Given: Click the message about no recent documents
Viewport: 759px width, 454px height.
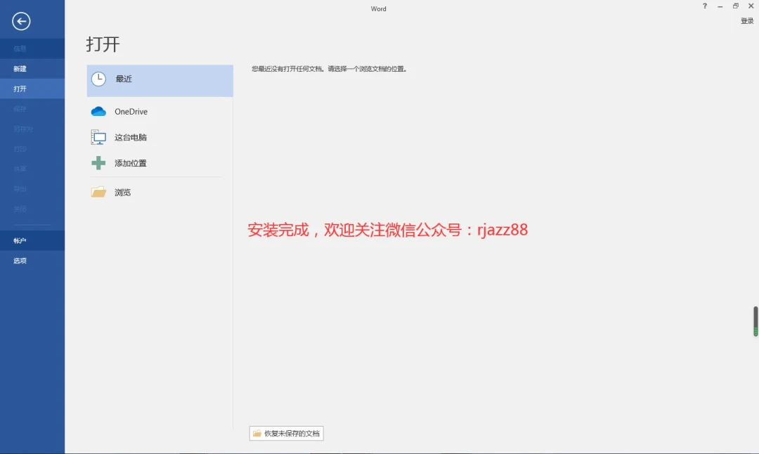Looking at the screenshot, I should click(329, 69).
